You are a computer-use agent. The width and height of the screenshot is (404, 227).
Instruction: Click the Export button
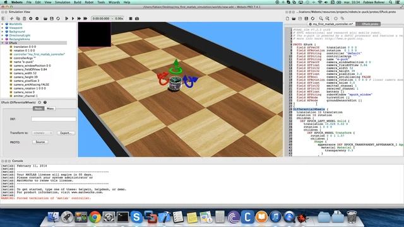[66, 133]
